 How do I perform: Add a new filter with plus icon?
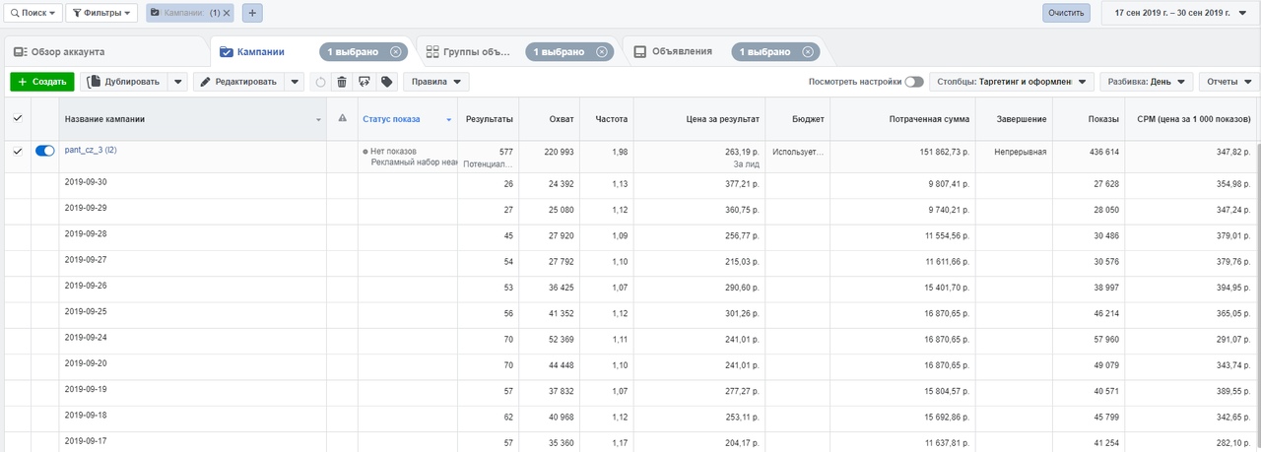[x=252, y=13]
